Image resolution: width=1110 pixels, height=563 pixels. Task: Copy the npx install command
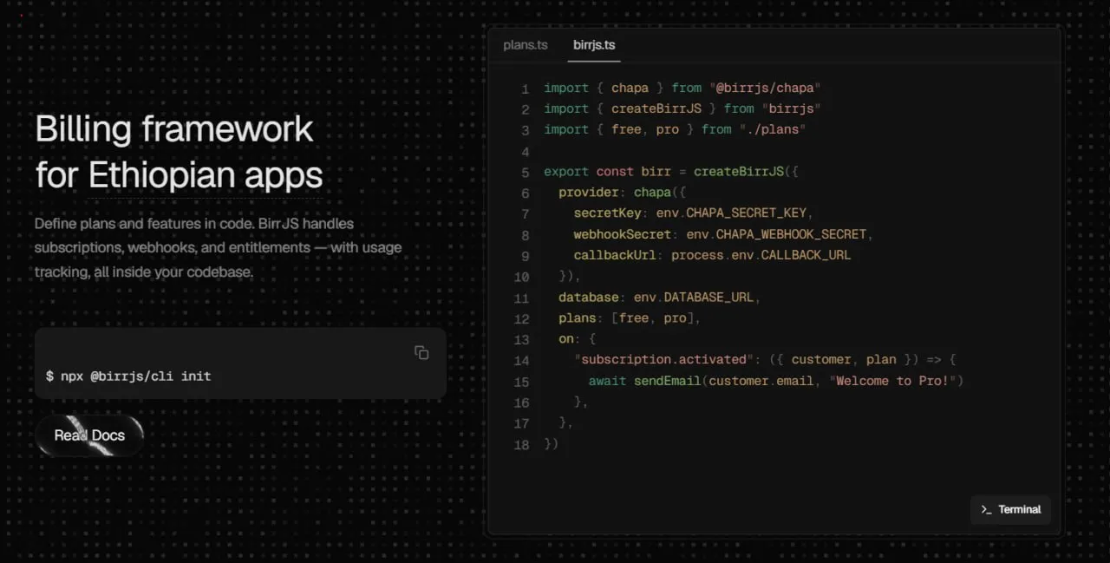(421, 352)
